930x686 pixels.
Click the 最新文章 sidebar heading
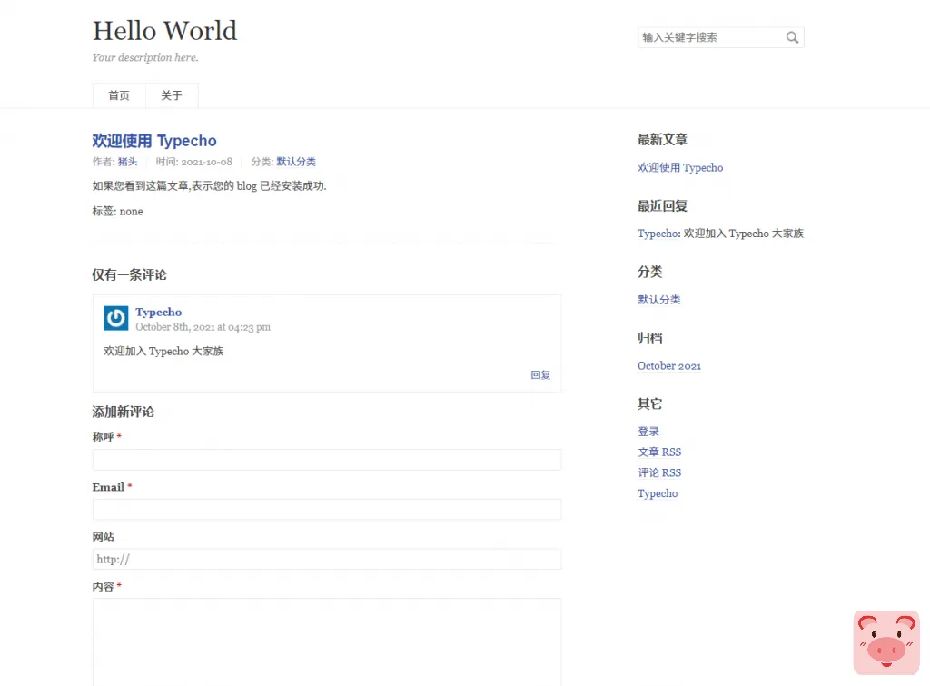click(x=662, y=139)
